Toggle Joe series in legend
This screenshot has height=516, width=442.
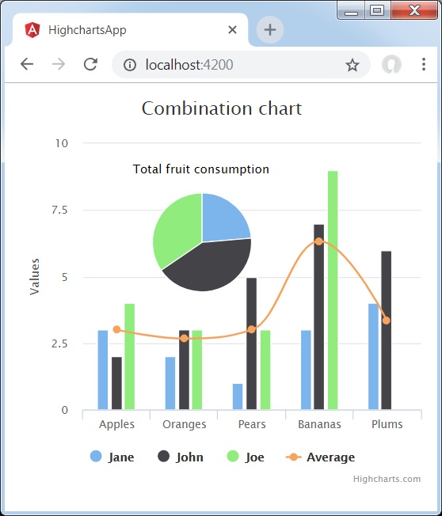coord(246,457)
